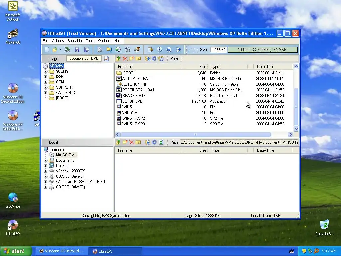The height and width of the screenshot is (256, 341).
Task: Click the gear Properties icon in image pane
Action: click(154, 59)
